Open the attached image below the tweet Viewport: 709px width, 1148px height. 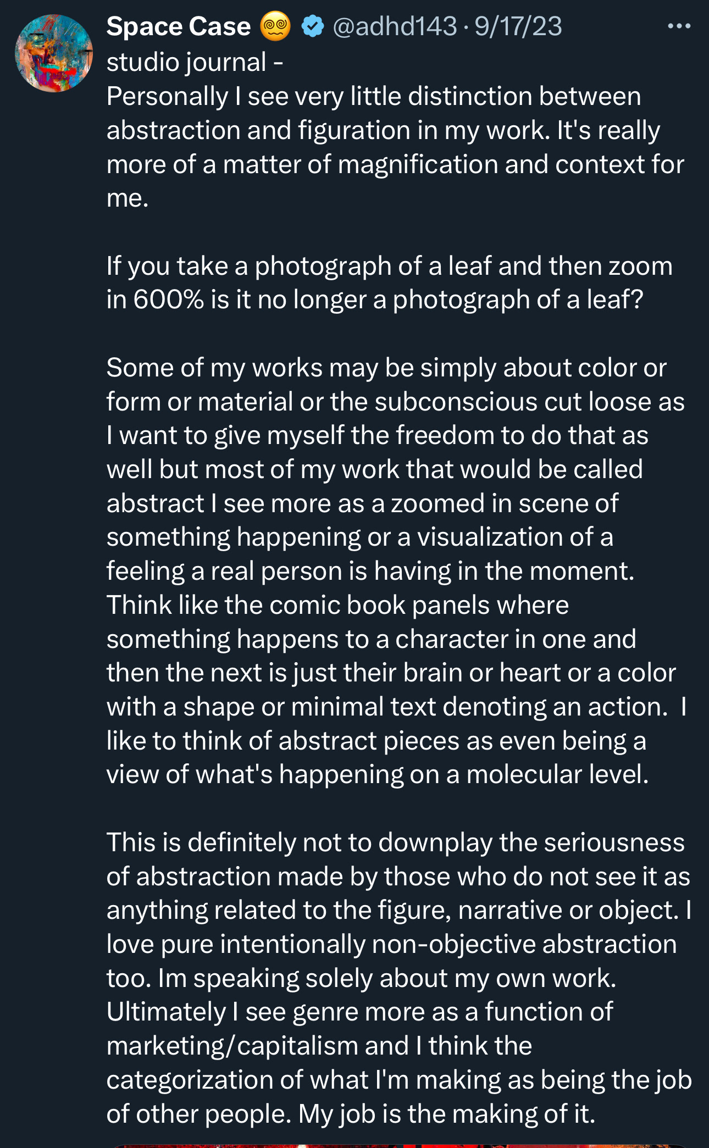coord(398,1144)
